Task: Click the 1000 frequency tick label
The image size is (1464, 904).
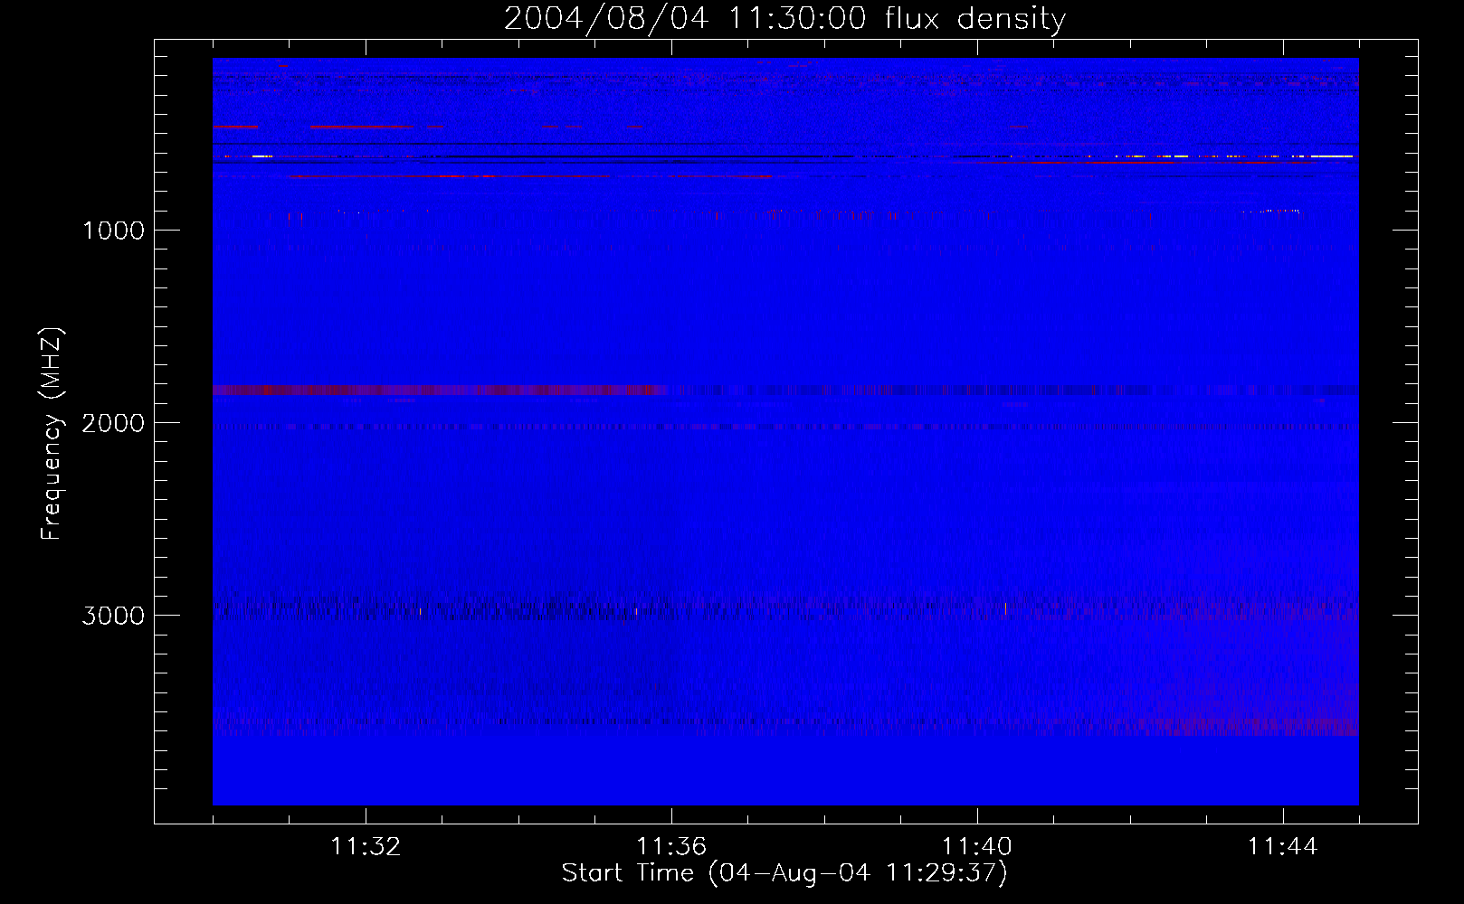Action: pyautogui.click(x=113, y=231)
